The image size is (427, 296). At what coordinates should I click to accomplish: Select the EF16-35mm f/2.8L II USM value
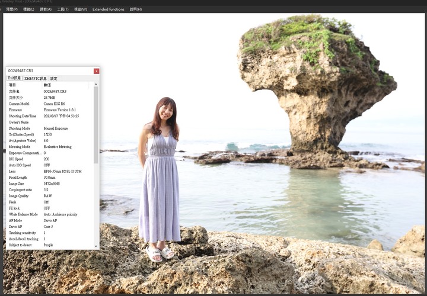pos(62,172)
